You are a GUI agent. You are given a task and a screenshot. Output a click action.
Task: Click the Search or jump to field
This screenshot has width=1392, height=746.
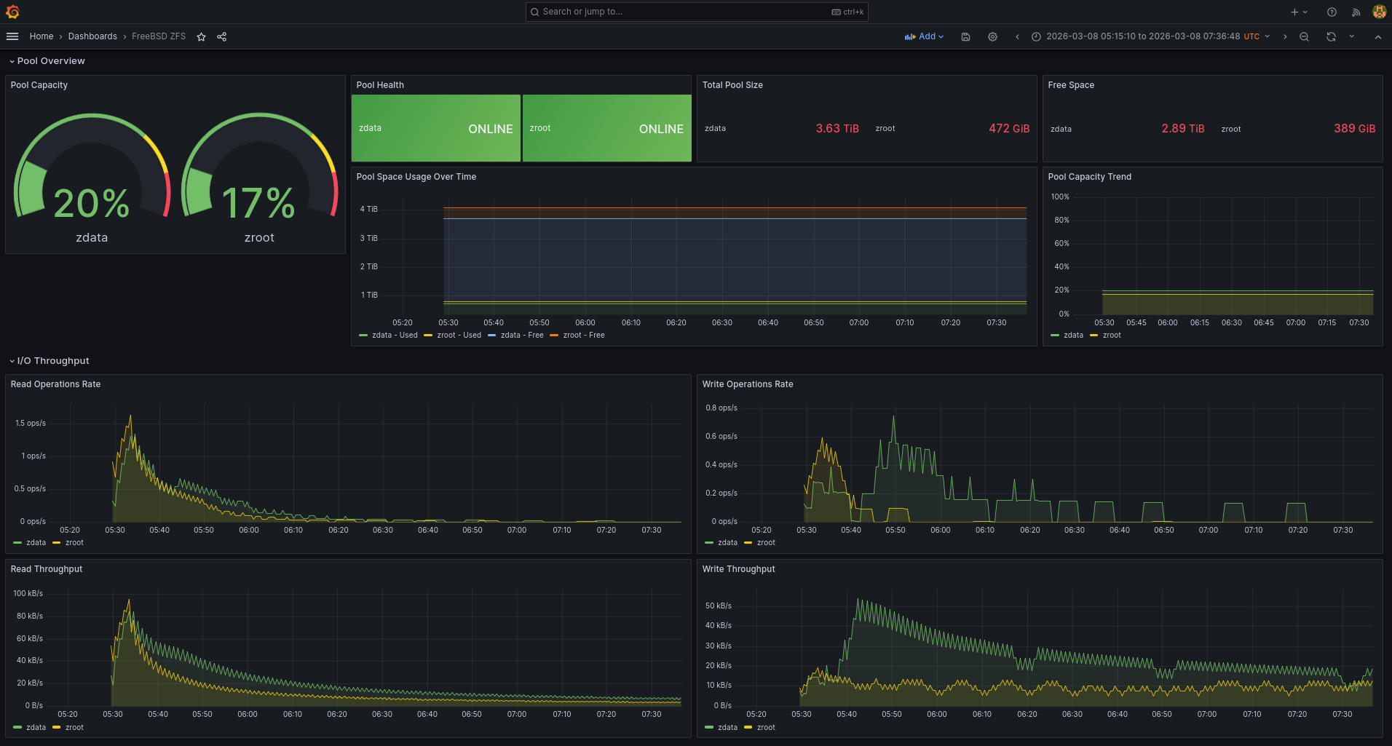pos(695,12)
